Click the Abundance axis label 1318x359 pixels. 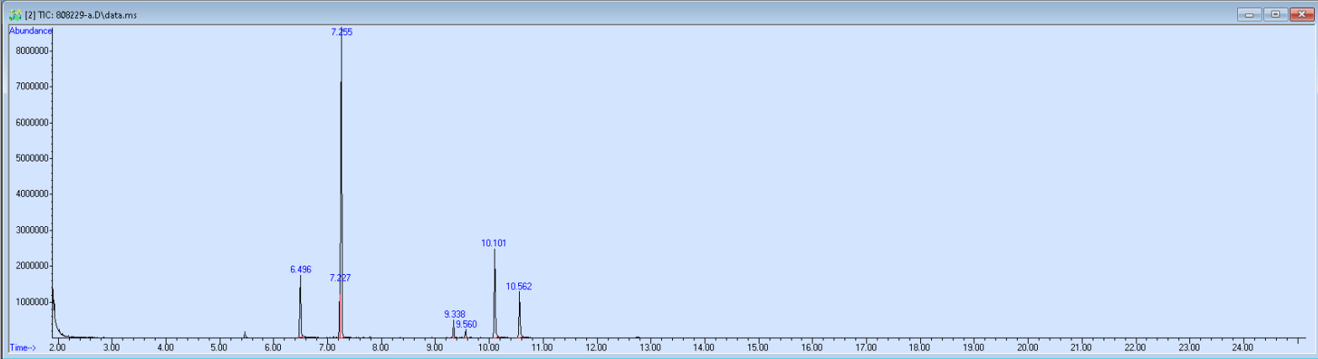coord(31,30)
